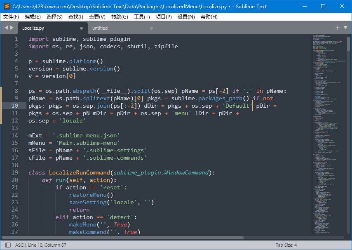352x250 pixels.
Task: Click the Sublime Text app icon in title bar
Action: 7,6
